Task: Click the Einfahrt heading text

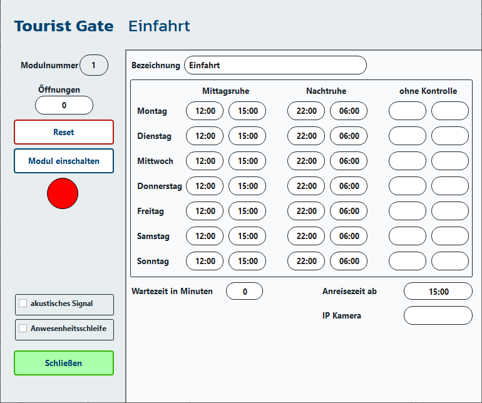Action: pyautogui.click(x=159, y=26)
